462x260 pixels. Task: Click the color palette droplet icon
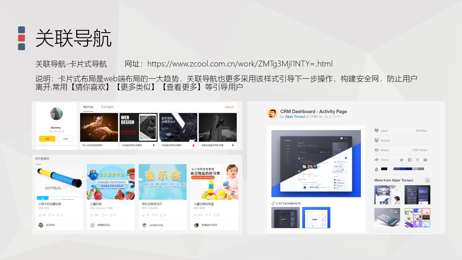[376, 169]
